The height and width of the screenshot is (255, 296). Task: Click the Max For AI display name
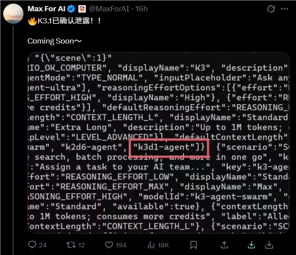47,9
